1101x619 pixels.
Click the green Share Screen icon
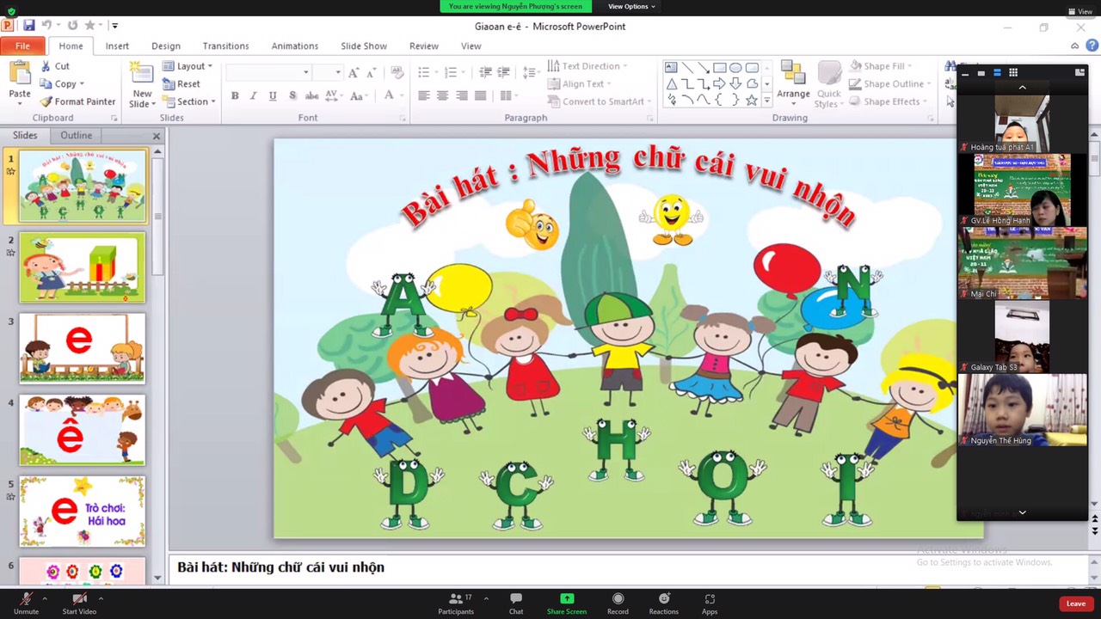tap(566, 599)
